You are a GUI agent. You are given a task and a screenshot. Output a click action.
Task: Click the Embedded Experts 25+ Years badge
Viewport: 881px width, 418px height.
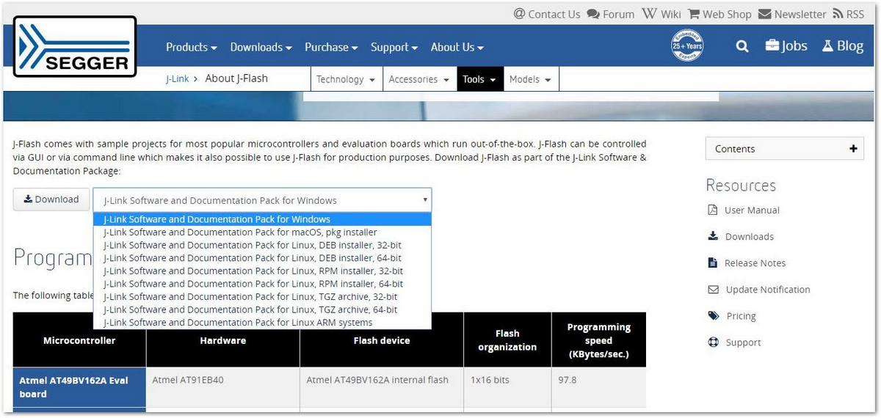coord(686,46)
